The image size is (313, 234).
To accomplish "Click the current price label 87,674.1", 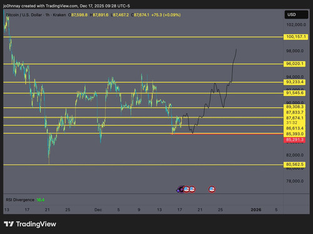I will [x=295, y=118].
